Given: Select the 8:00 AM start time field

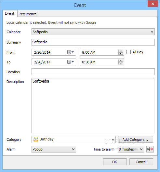Looking at the screenshot, I should coord(102,52).
